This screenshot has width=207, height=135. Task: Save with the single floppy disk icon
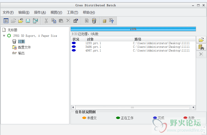click(x=28, y=21)
